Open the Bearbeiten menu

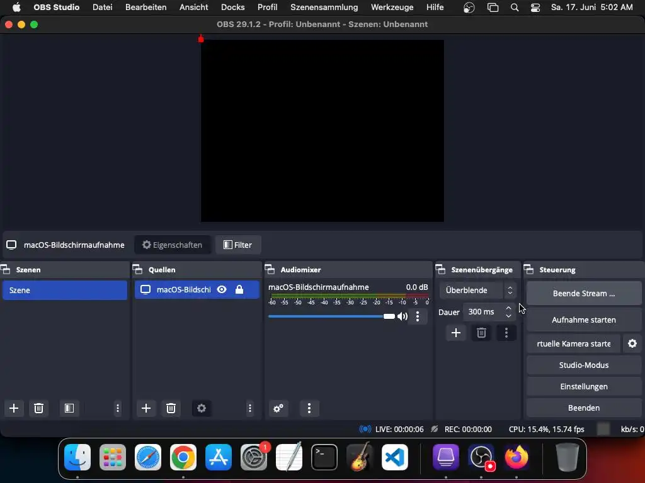tap(146, 7)
